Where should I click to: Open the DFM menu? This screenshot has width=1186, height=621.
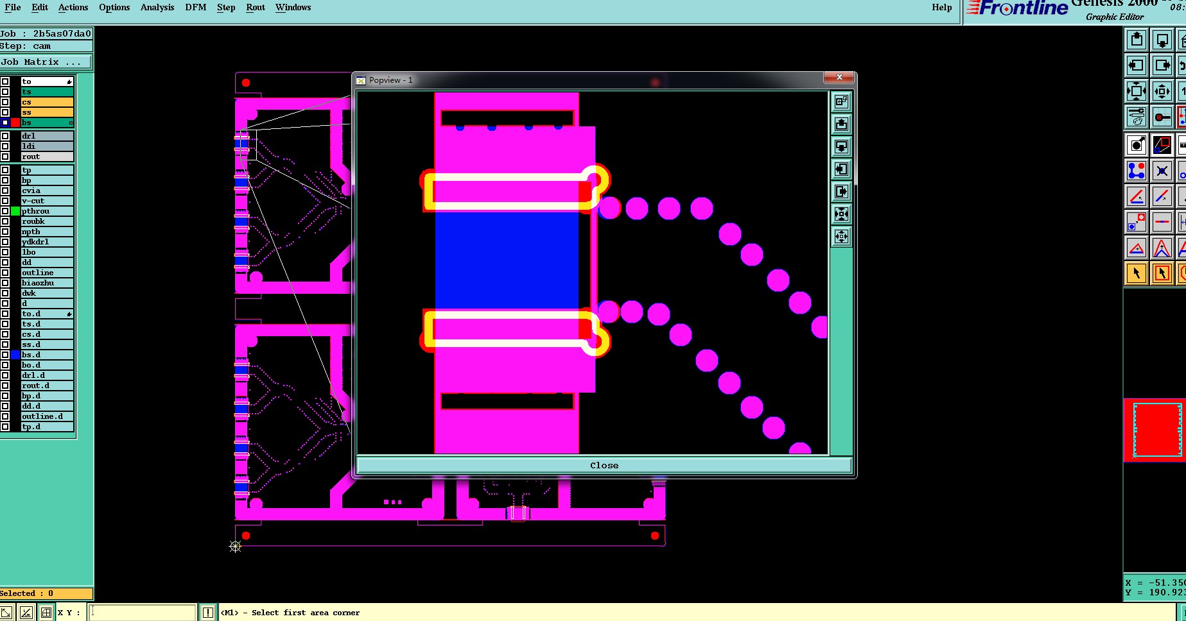(196, 8)
